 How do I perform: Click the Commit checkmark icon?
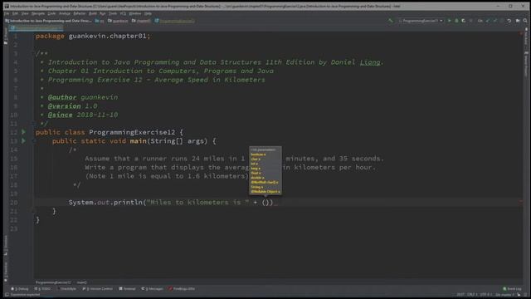[494, 21]
